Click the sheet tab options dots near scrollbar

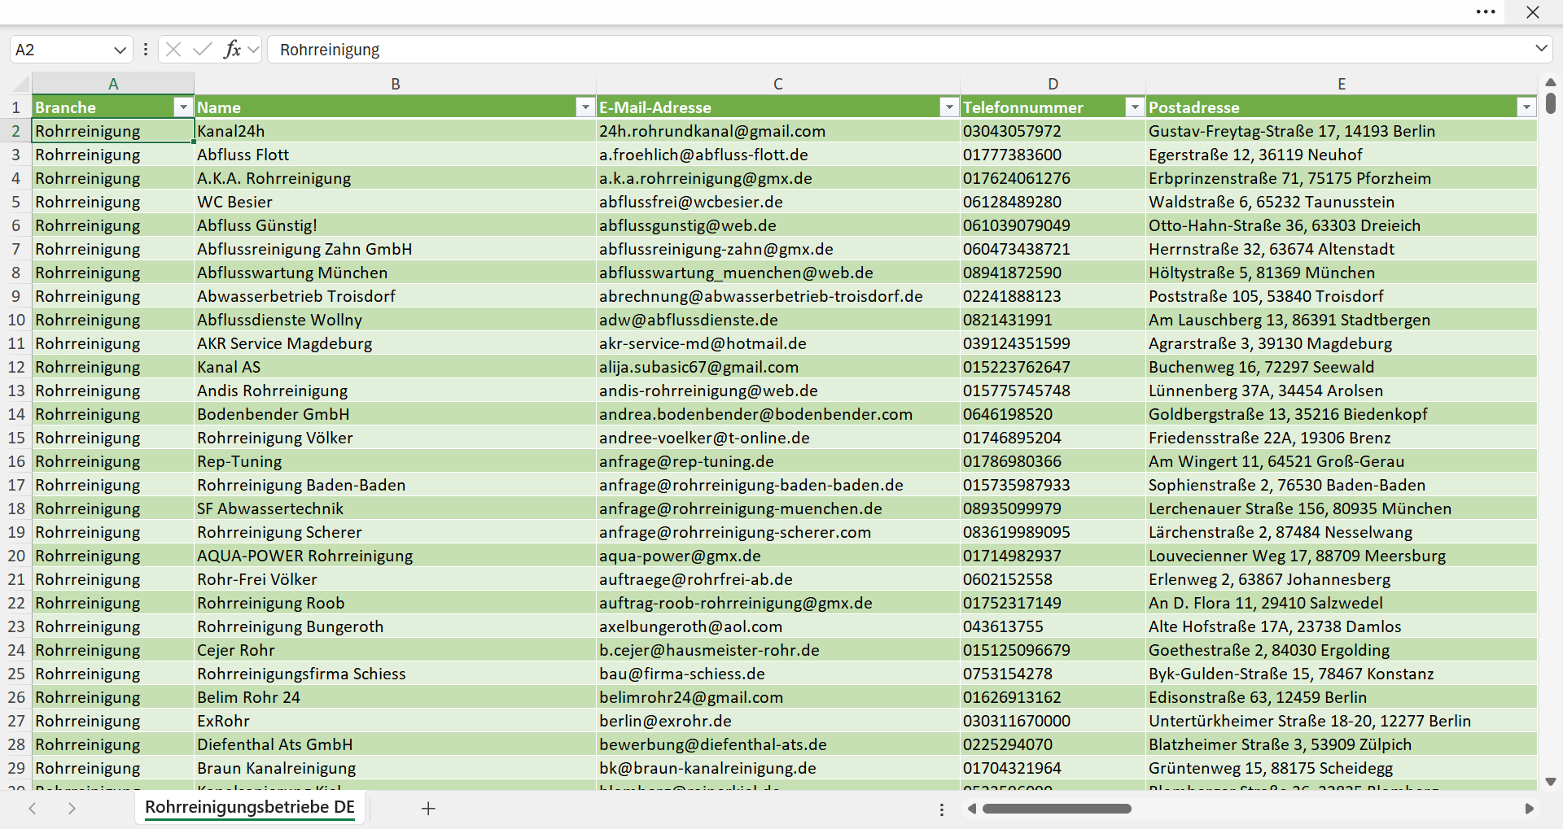click(x=942, y=809)
